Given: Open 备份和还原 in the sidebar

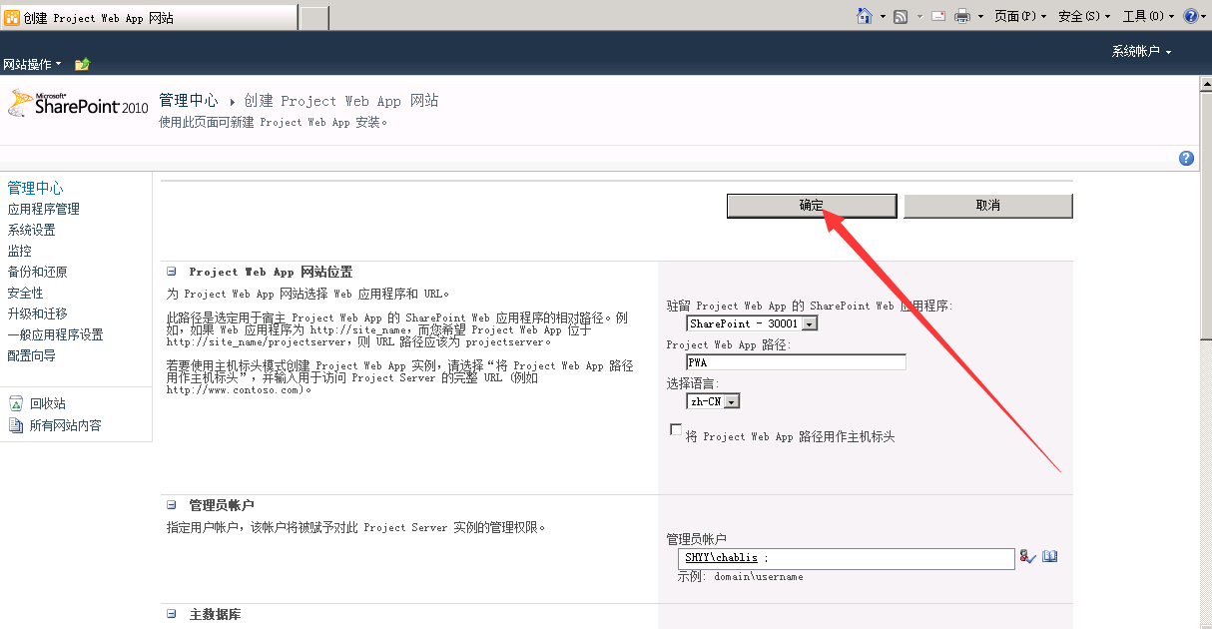Looking at the screenshot, I should tap(37, 272).
